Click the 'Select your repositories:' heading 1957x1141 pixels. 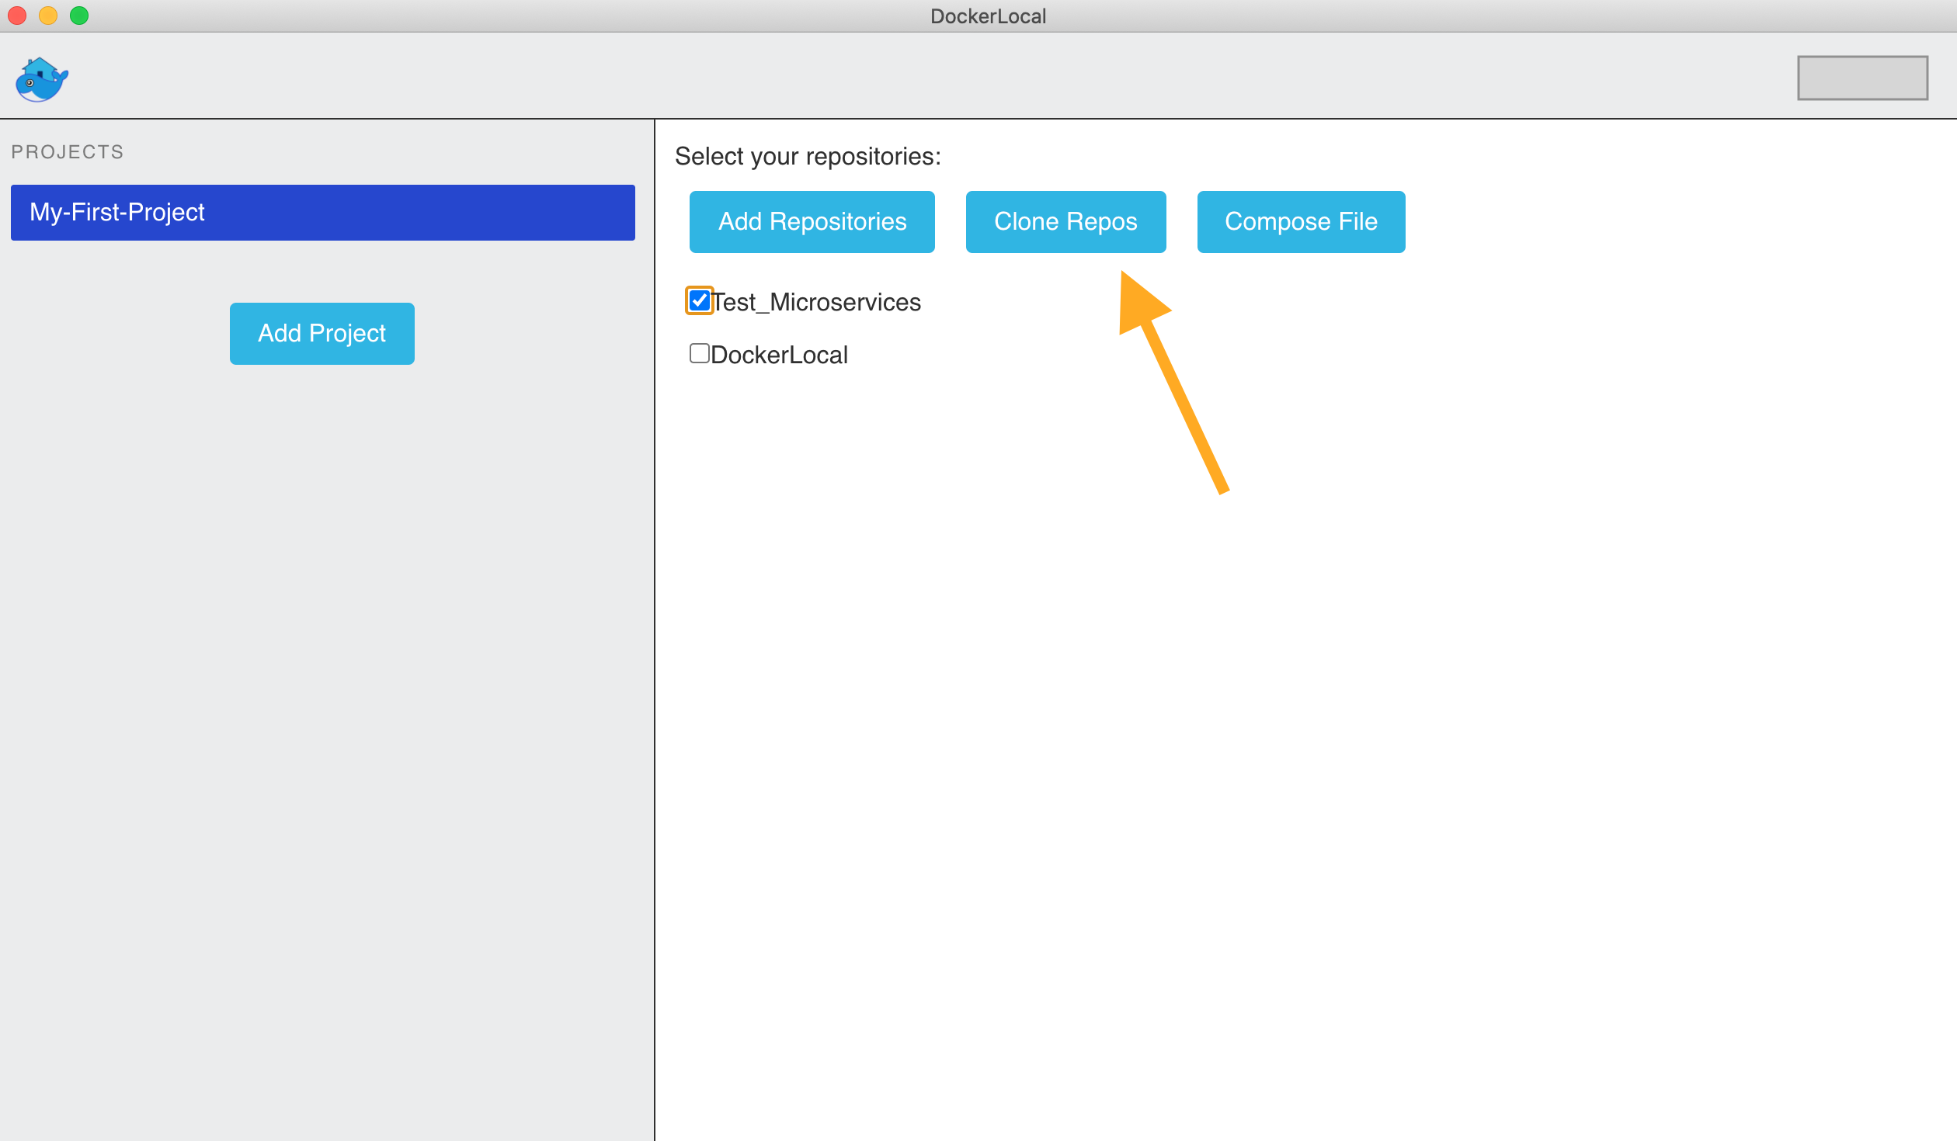(808, 155)
